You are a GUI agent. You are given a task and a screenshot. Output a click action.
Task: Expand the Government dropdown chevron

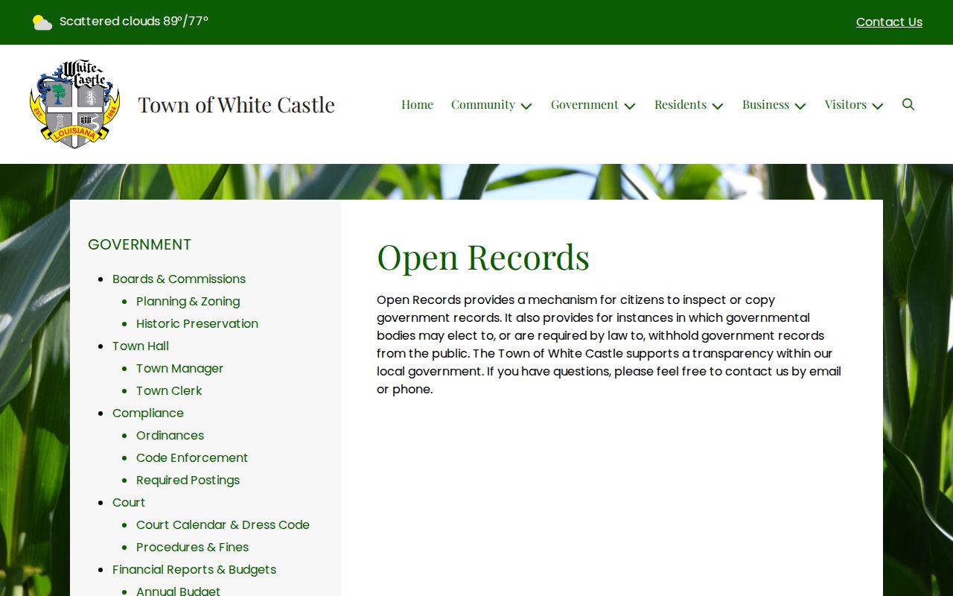pyautogui.click(x=630, y=106)
